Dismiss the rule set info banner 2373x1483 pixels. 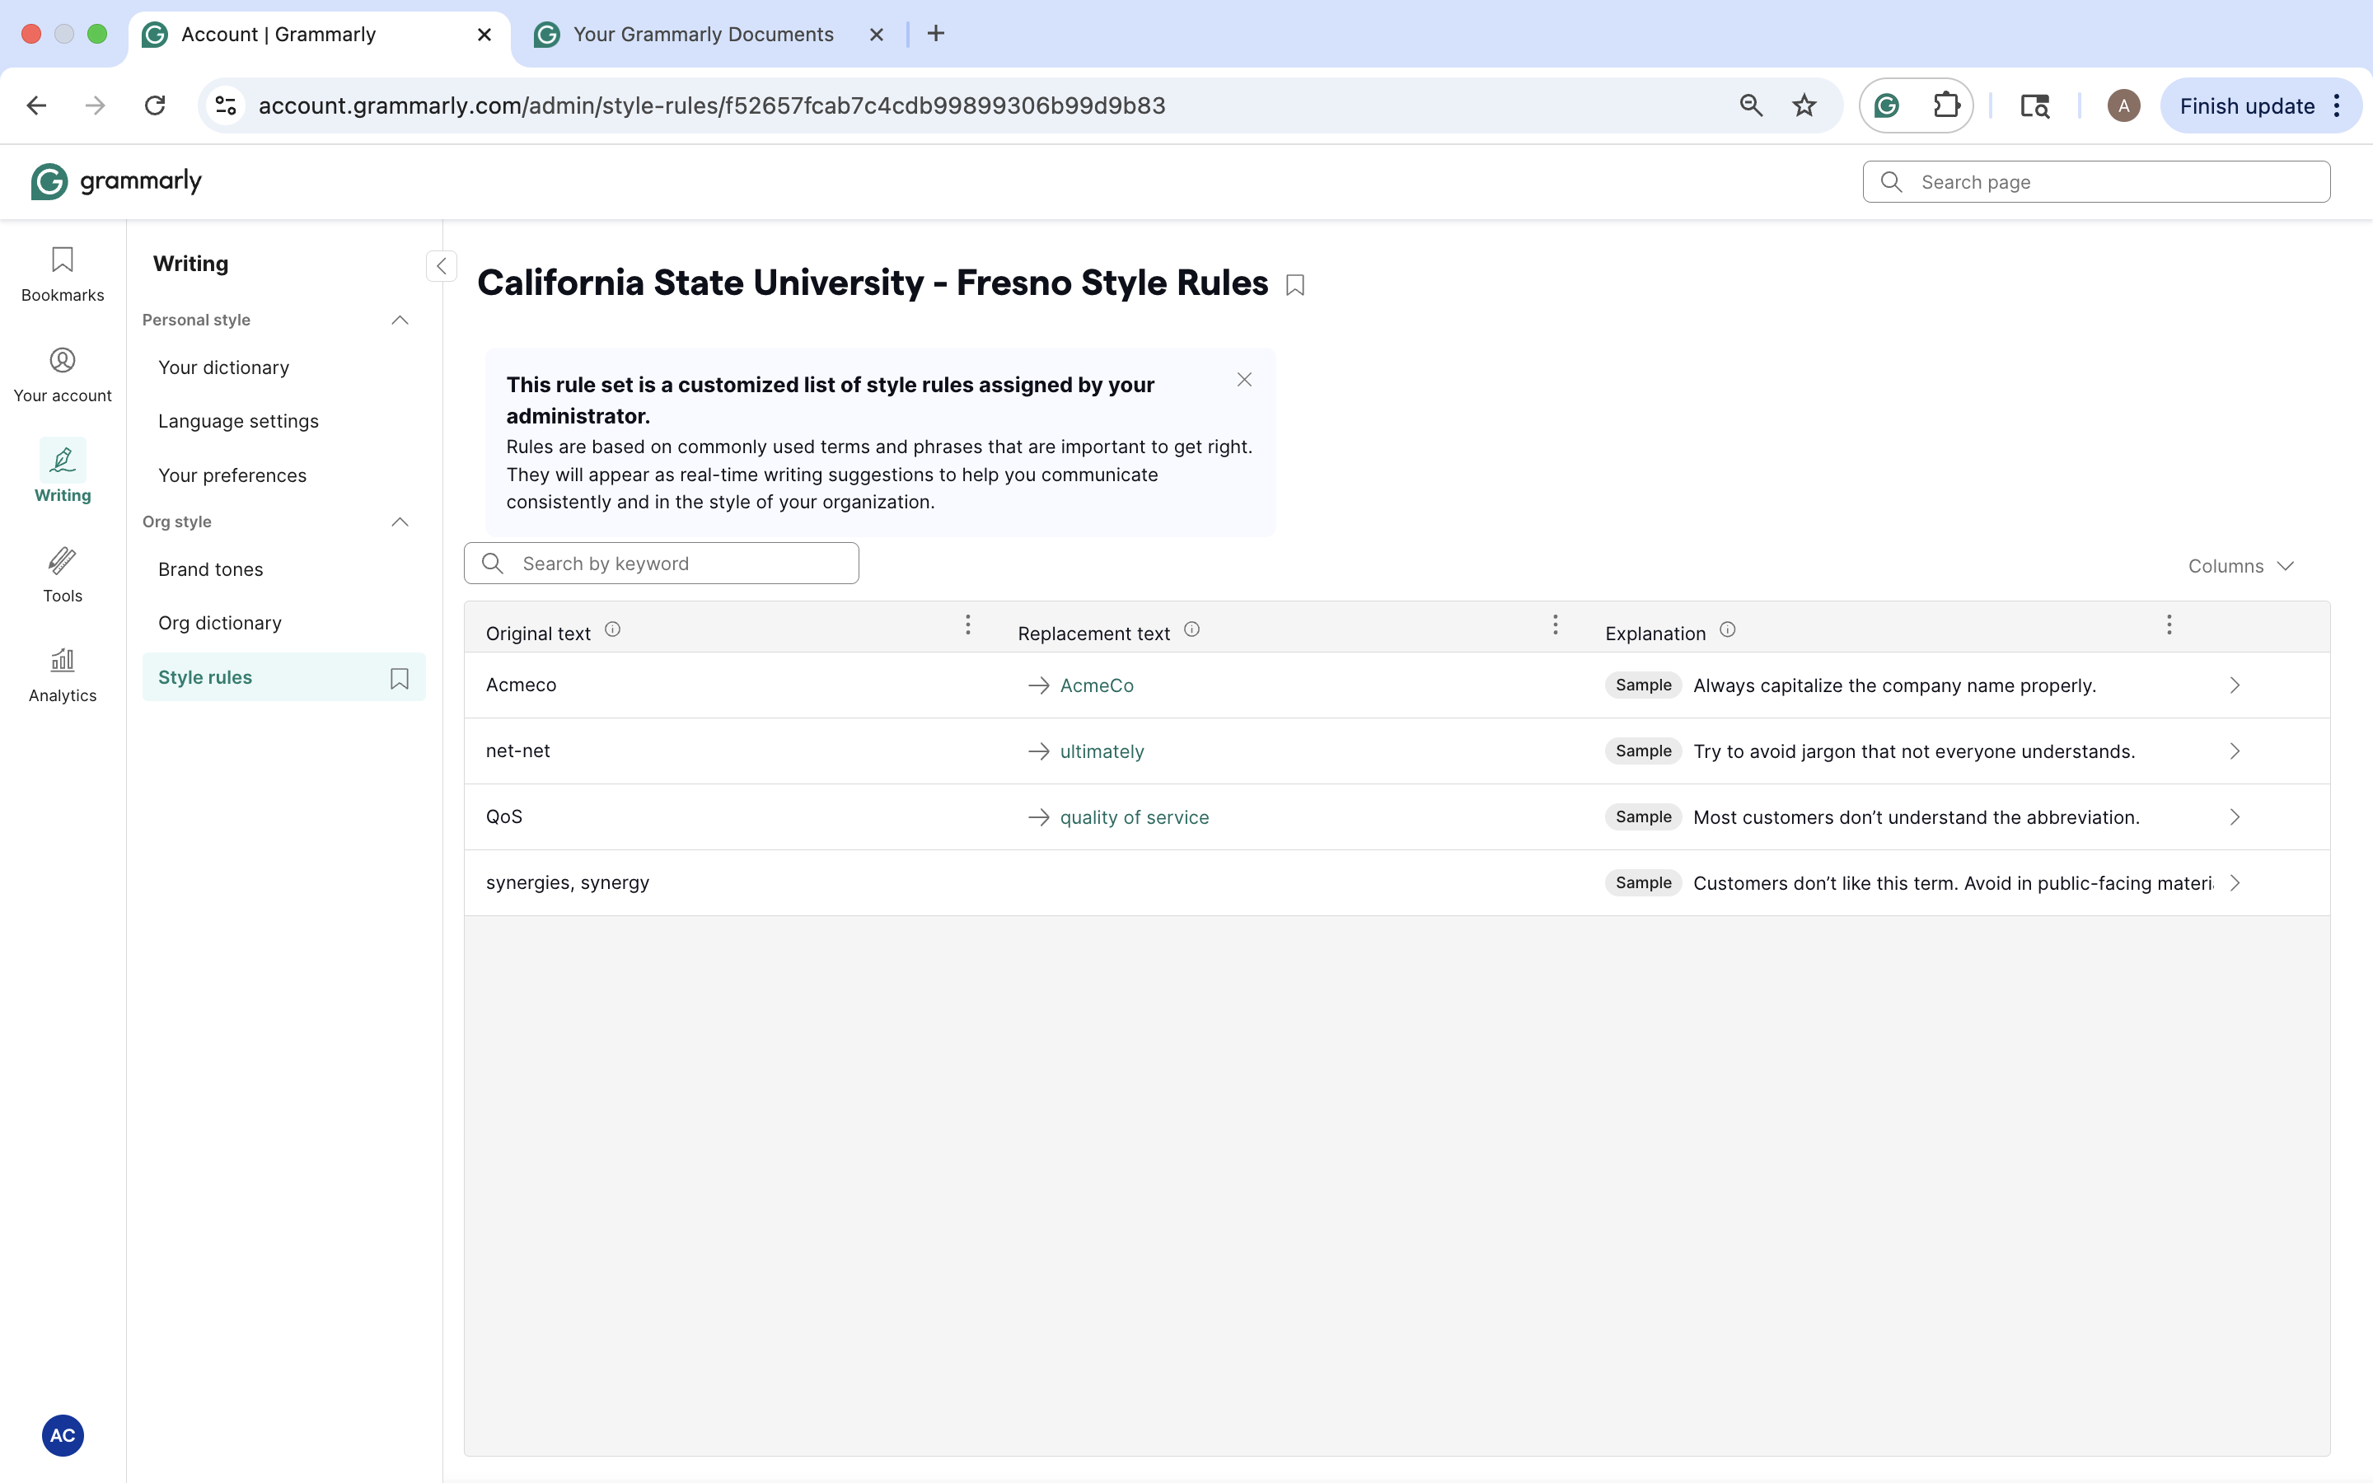click(x=1244, y=380)
